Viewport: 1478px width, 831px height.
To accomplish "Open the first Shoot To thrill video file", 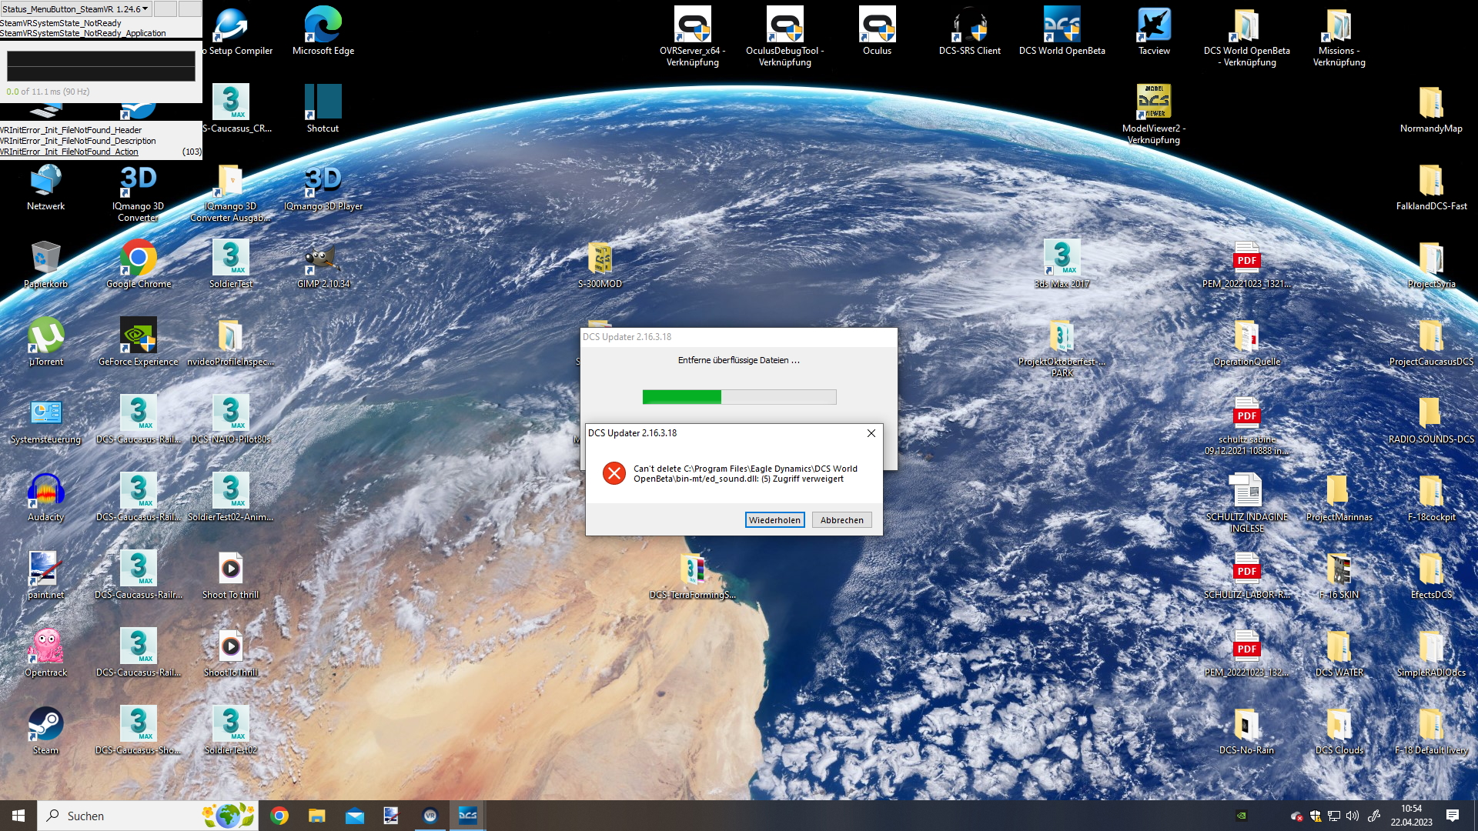I will click(231, 576).
